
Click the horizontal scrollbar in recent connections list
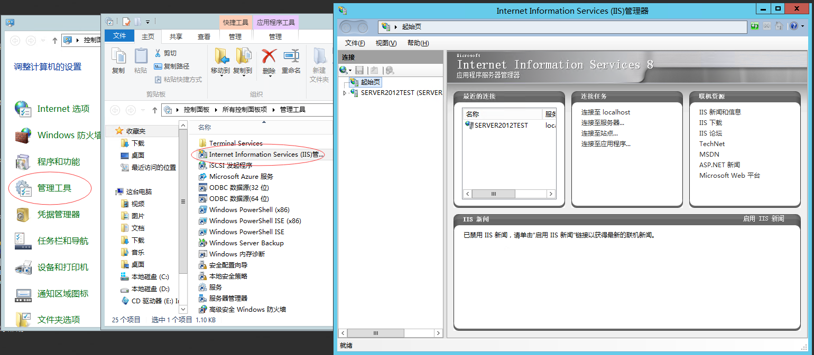pos(508,194)
